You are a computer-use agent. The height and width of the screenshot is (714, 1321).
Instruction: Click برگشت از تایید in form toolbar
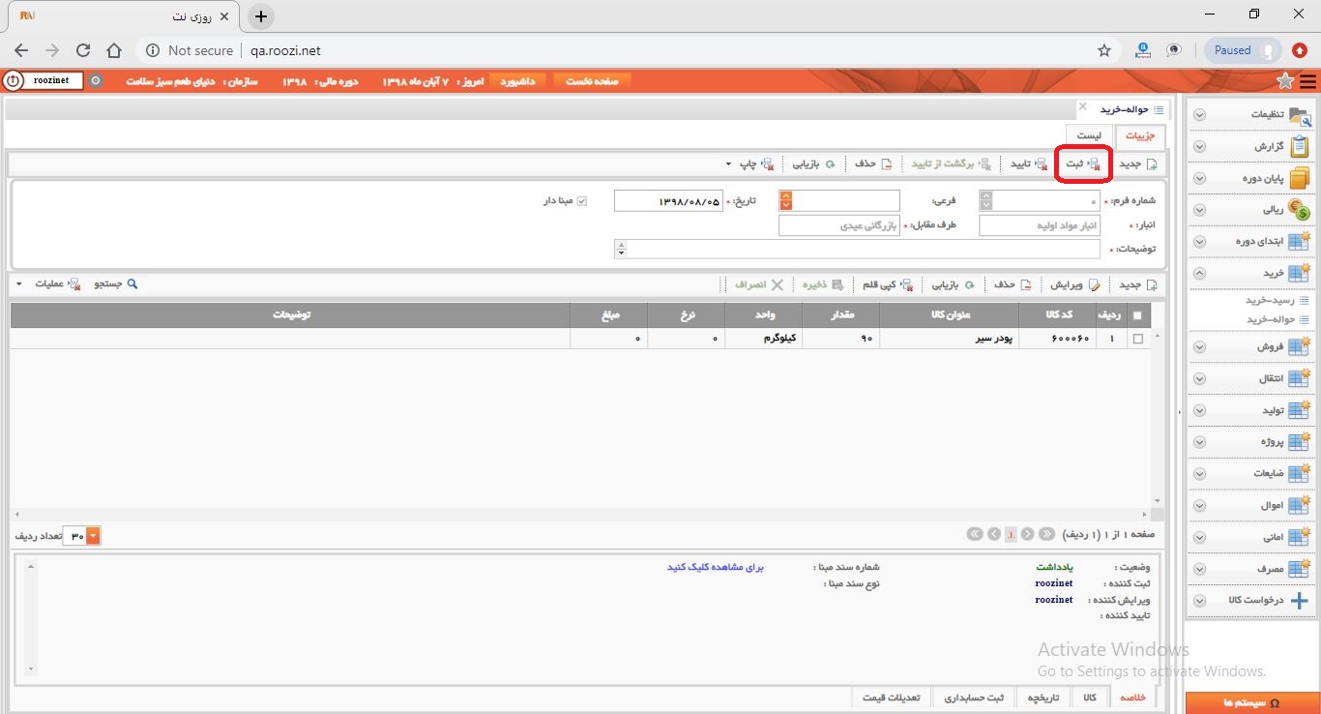(x=951, y=164)
